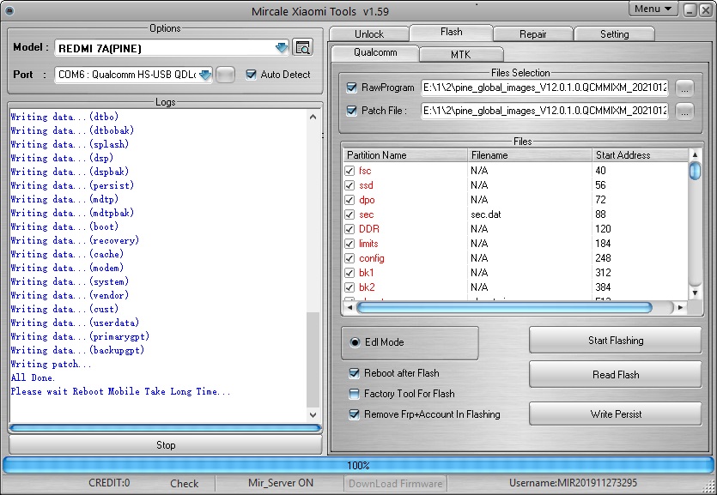Uncheck the dpo partition
The width and height of the screenshot is (717, 495).
click(x=349, y=200)
